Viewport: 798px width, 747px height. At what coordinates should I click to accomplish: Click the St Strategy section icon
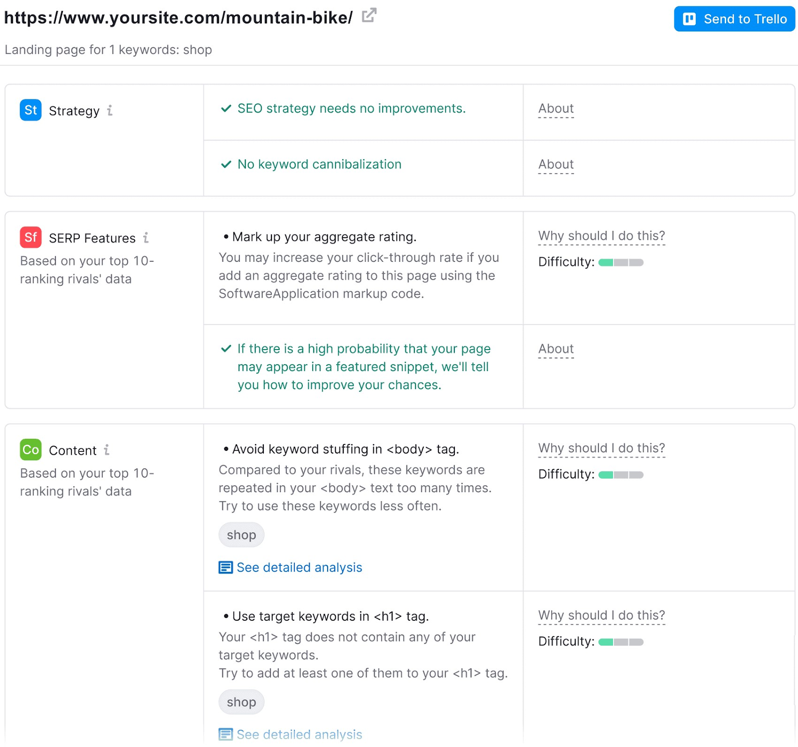(30, 110)
